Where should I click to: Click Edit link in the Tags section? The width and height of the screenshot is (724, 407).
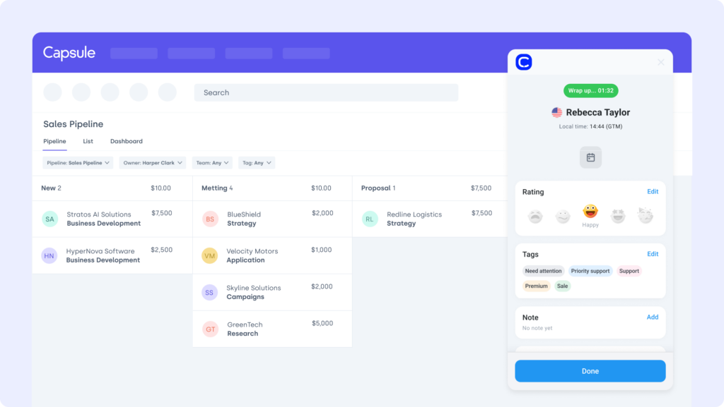click(x=653, y=254)
